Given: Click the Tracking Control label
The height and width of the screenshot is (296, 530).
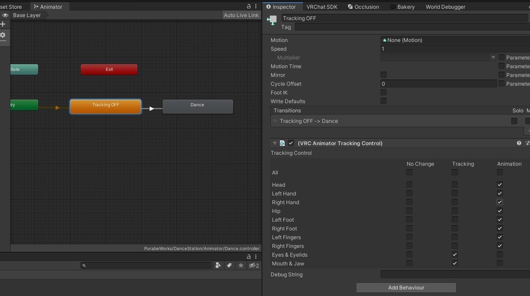Looking at the screenshot, I should coord(291,153).
